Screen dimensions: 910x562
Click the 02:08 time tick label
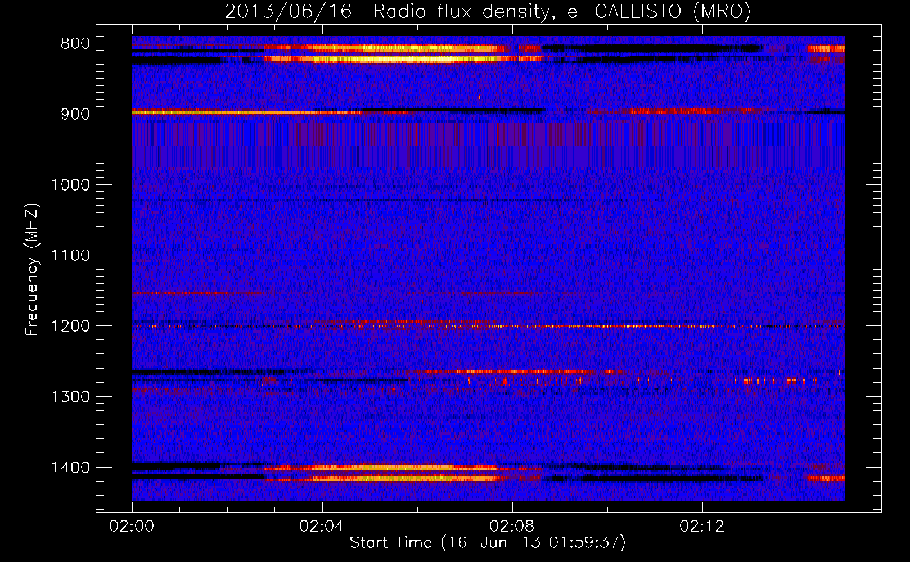512,527
